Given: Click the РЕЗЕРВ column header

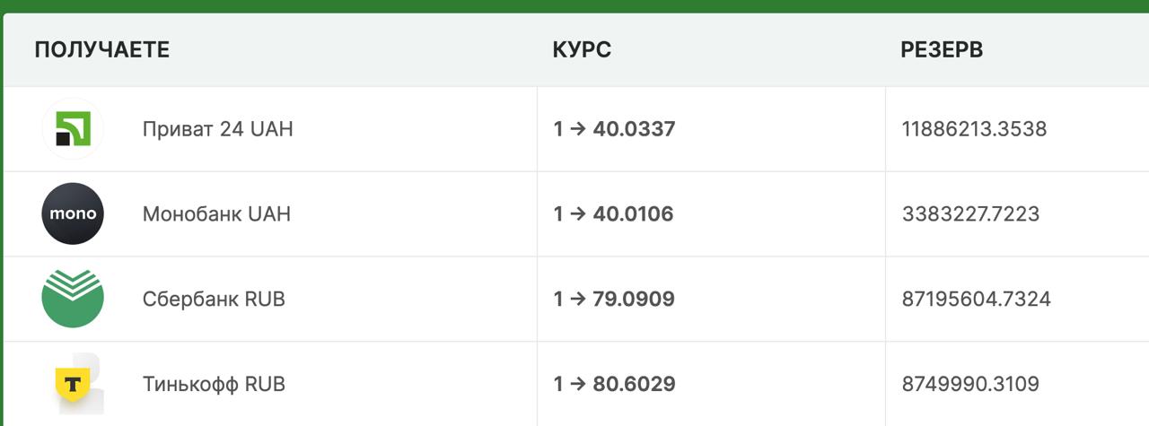Looking at the screenshot, I should (942, 50).
